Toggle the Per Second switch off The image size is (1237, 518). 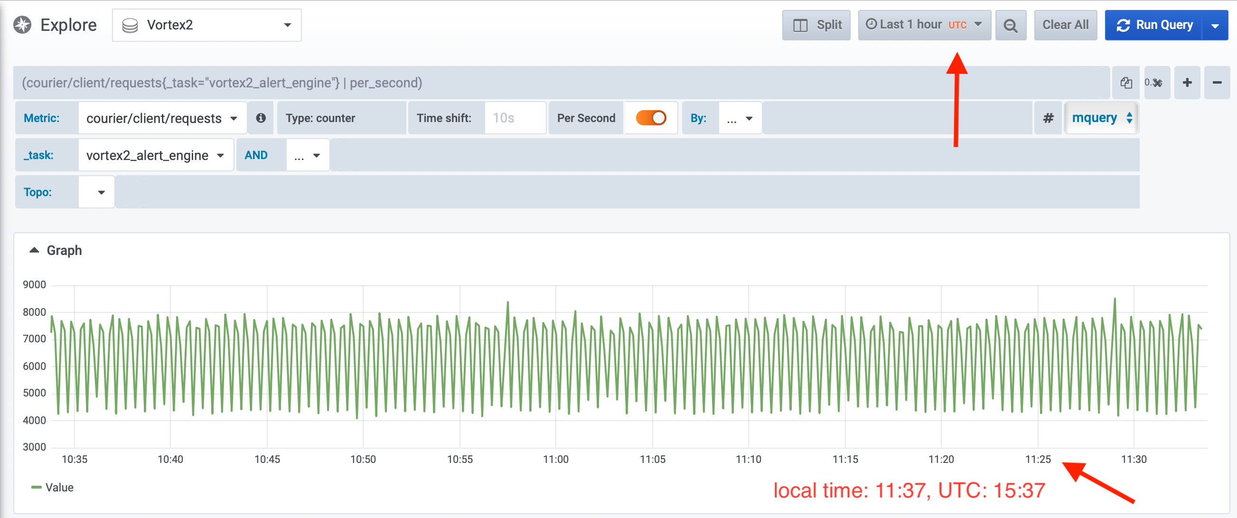651,118
